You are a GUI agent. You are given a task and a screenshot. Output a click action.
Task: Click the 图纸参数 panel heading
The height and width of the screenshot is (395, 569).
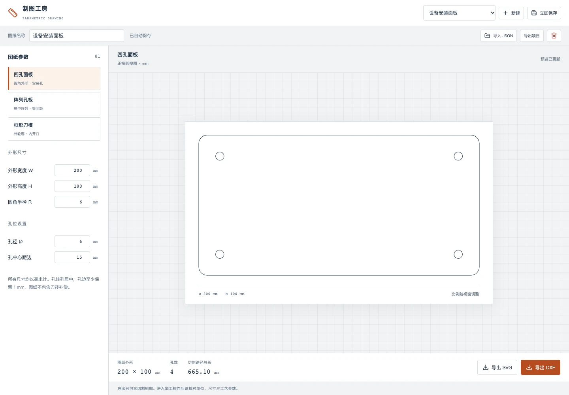point(18,57)
